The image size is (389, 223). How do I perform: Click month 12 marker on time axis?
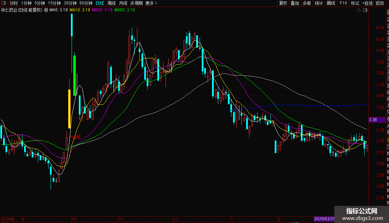(176, 219)
